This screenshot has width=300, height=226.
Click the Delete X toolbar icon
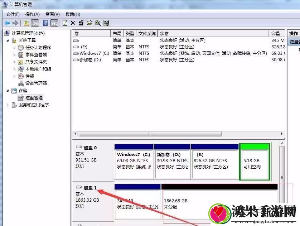coord(73,23)
